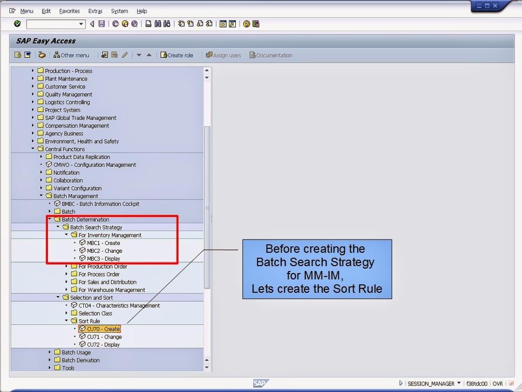Click the Next Page icon
This screenshot has height=392, width=522.
click(x=200, y=24)
